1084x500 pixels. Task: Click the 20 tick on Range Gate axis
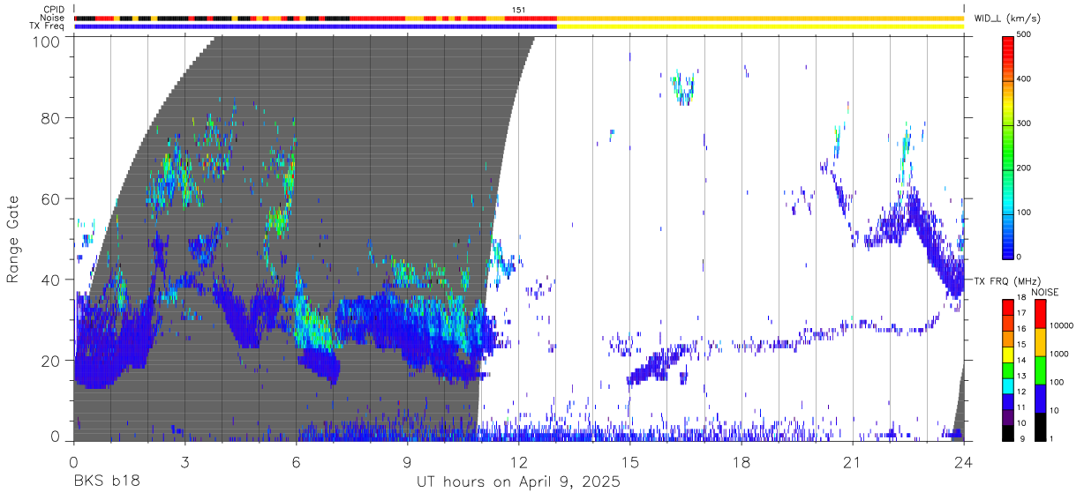(52, 361)
